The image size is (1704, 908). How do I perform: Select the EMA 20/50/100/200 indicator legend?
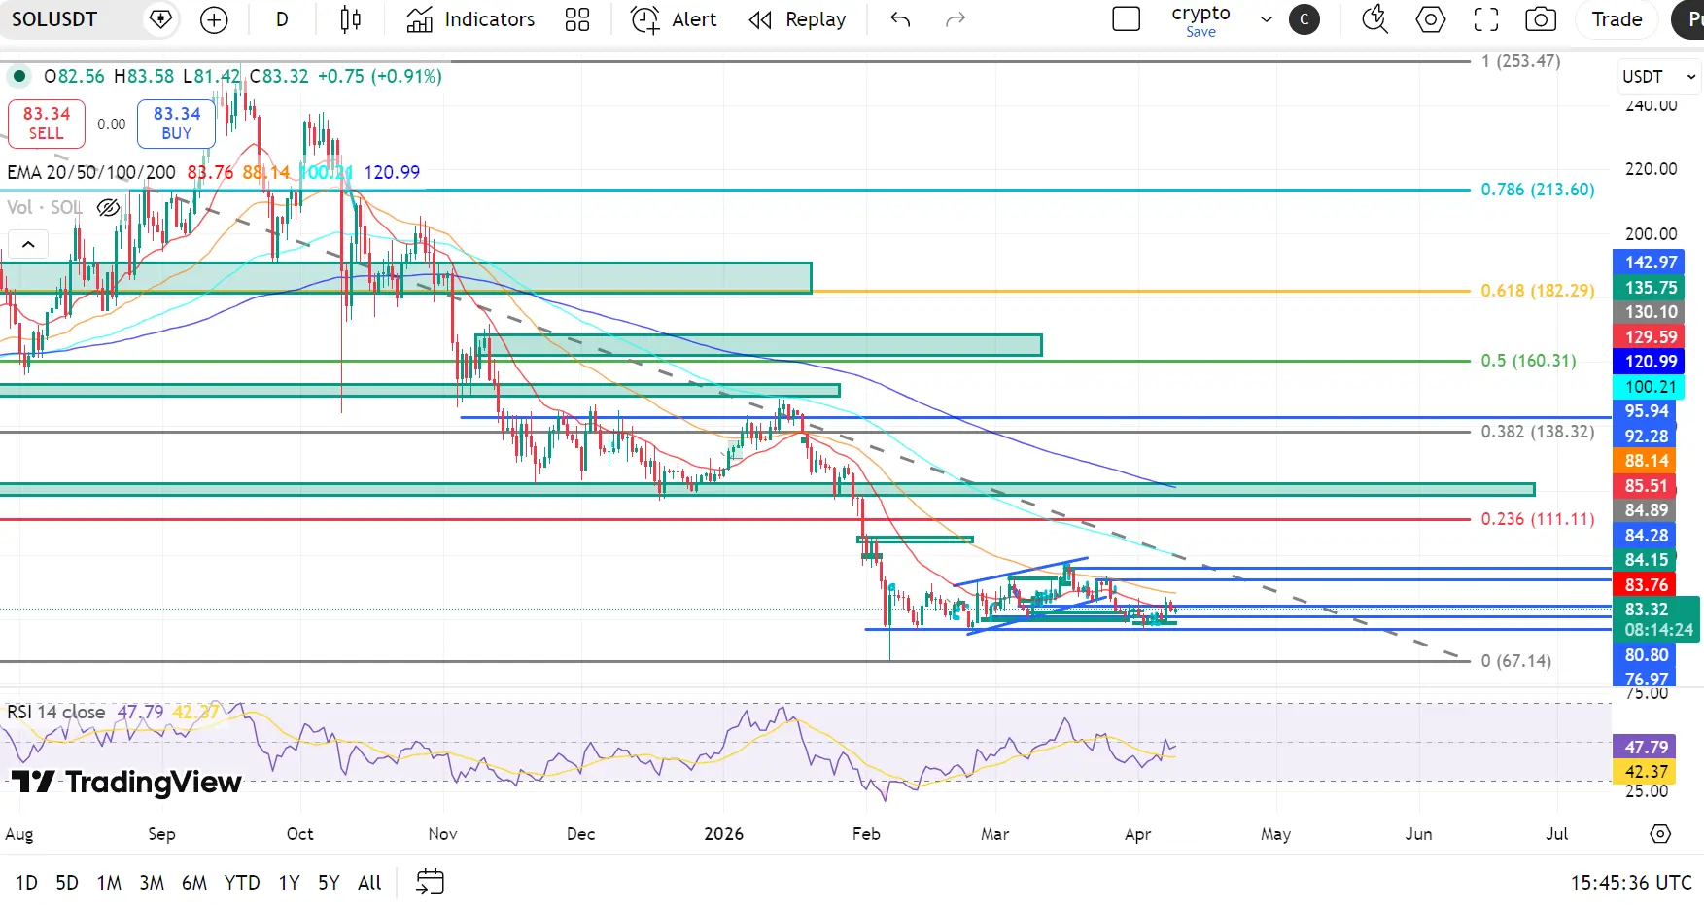[x=91, y=172]
